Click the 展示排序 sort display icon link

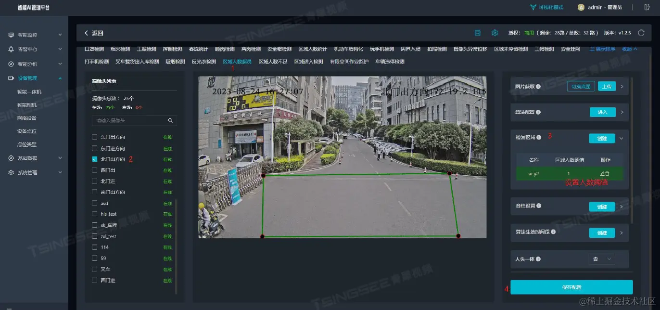[x=602, y=49]
